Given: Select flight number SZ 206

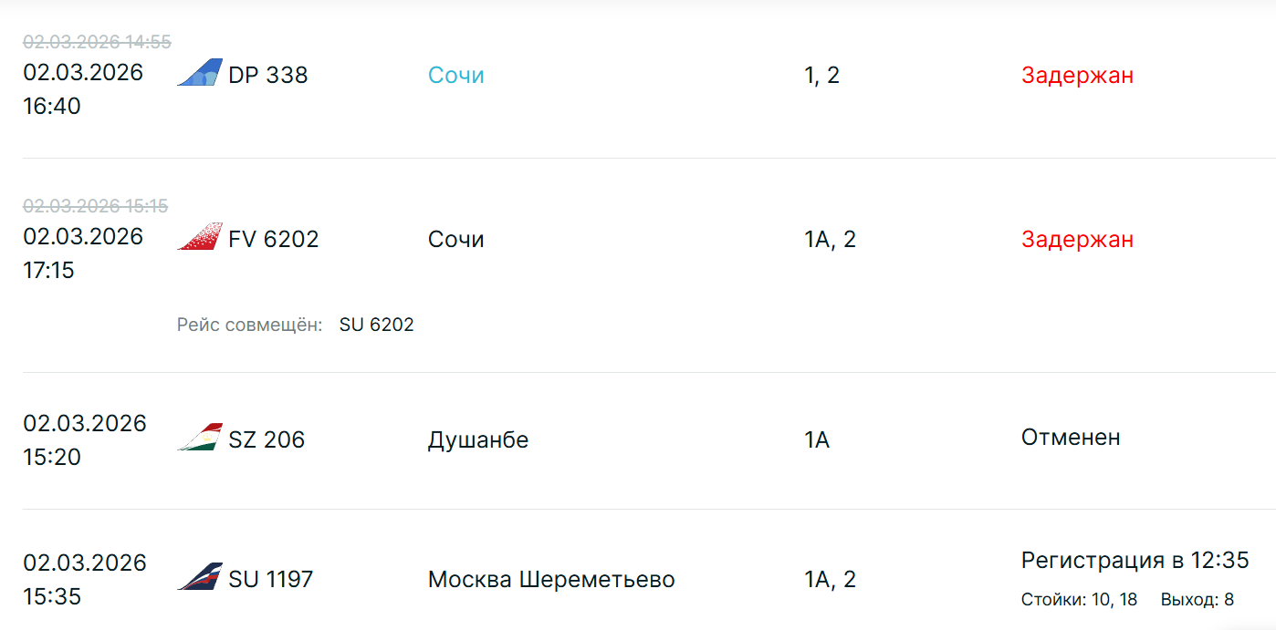Looking at the screenshot, I should [267, 439].
